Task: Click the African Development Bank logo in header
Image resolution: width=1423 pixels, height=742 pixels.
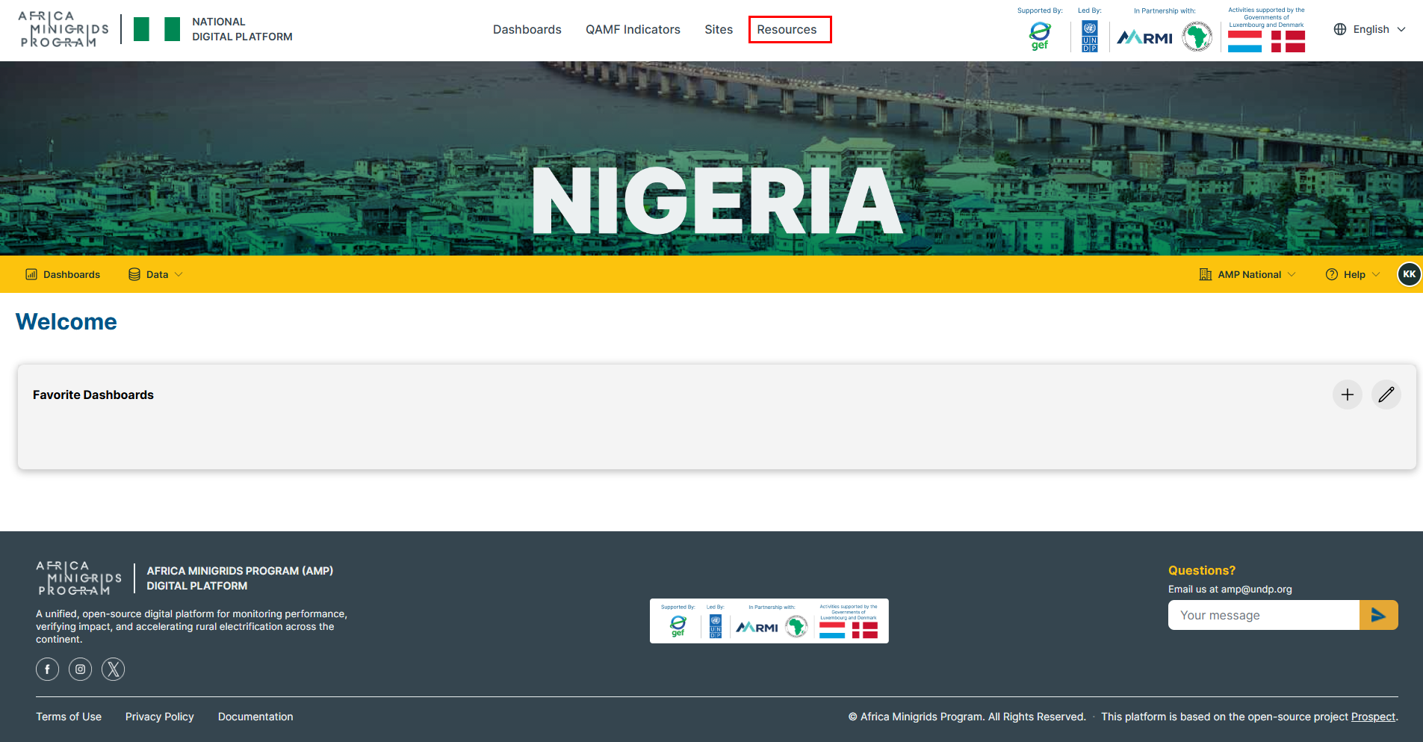Action: pos(1197,37)
